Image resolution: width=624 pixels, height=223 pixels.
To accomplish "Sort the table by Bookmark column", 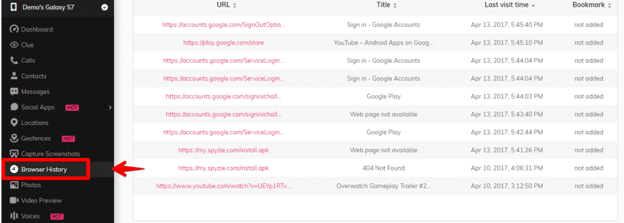I will click(592, 5).
